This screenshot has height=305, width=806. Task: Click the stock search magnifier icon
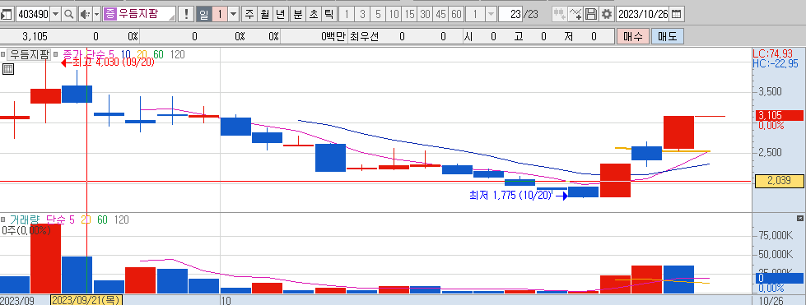click(x=68, y=14)
